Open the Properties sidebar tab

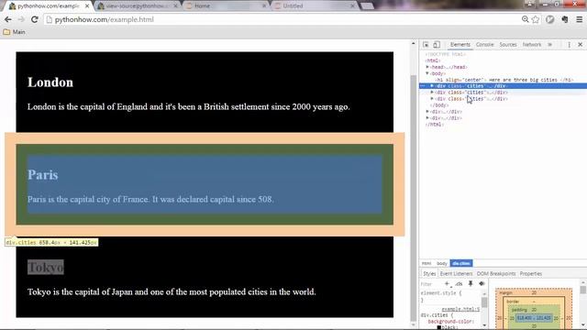coord(531,274)
